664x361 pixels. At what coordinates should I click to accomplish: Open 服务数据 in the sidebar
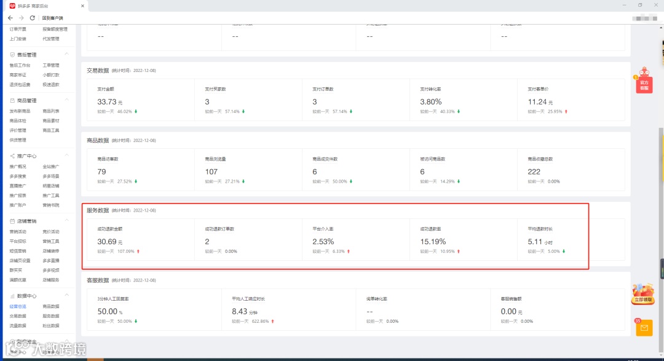click(x=51, y=316)
